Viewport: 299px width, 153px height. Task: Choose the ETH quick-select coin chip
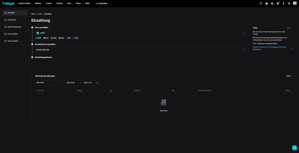tap(46, 38)
